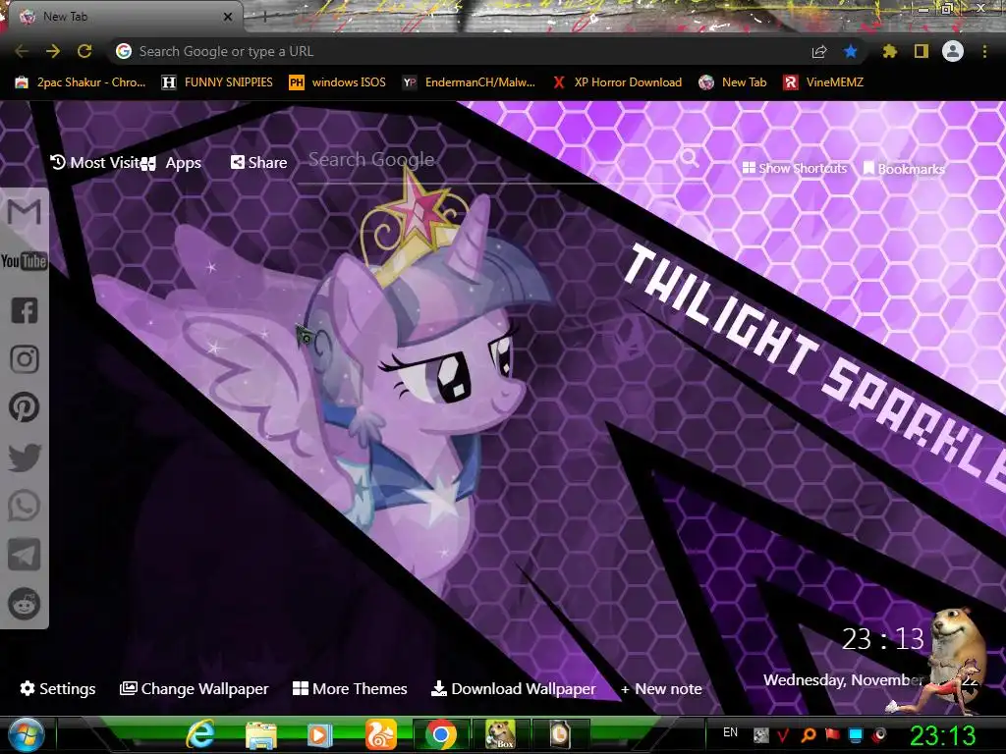Open the VineMEMZ bookmark
Screen dimensions: 1006x754
(823, 82)
